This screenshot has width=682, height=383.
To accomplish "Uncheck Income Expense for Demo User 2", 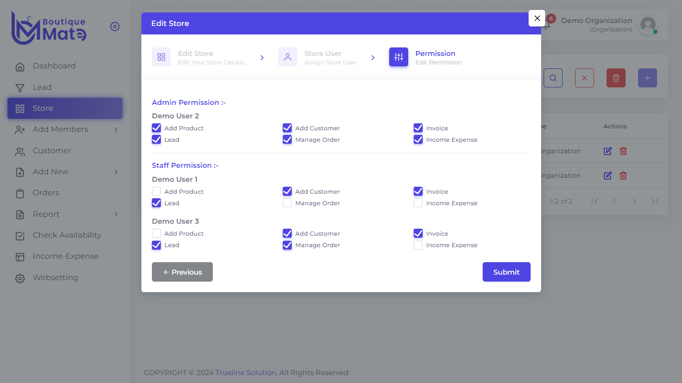I will (x=418, y=139).
